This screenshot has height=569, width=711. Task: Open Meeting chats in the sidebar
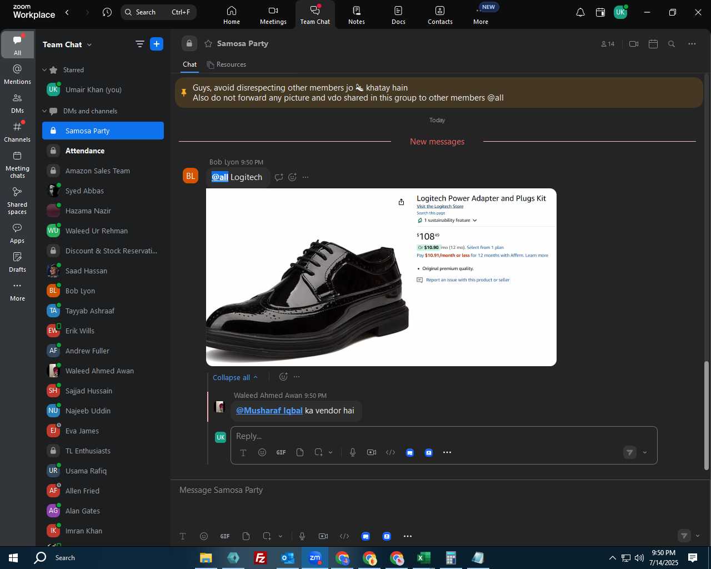(17, 165)
